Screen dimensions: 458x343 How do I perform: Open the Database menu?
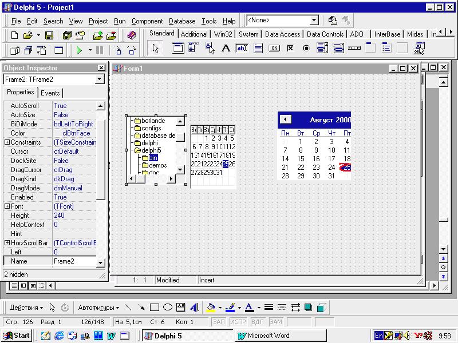[x=182, y=21]
